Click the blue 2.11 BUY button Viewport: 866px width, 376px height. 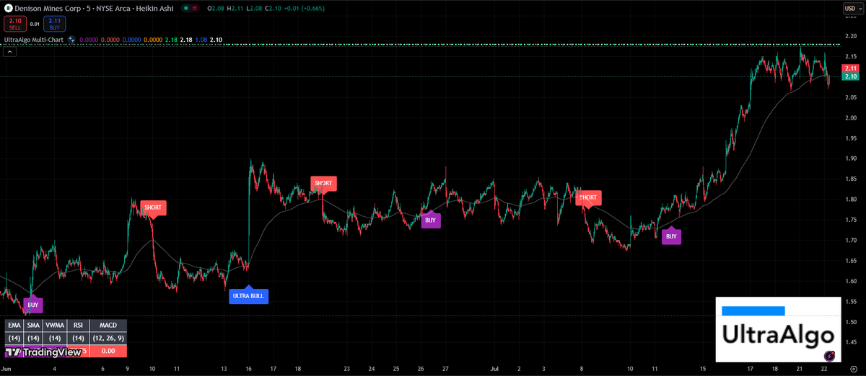tap(54, 23)
